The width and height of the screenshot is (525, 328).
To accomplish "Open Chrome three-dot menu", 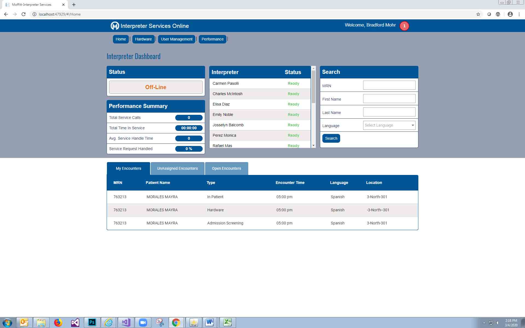I will click(x=519, y=14).
